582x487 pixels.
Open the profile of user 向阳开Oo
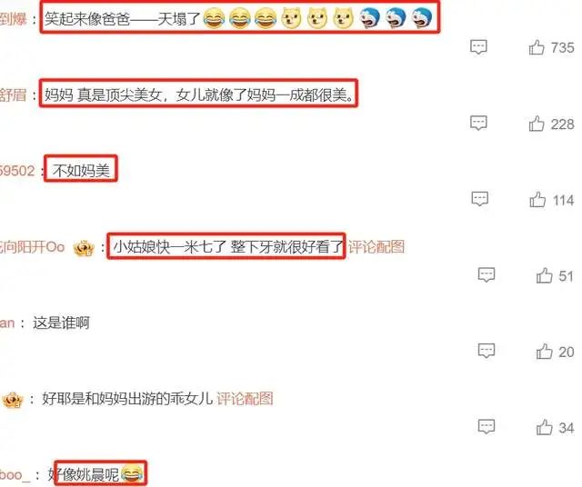[33, 246]
